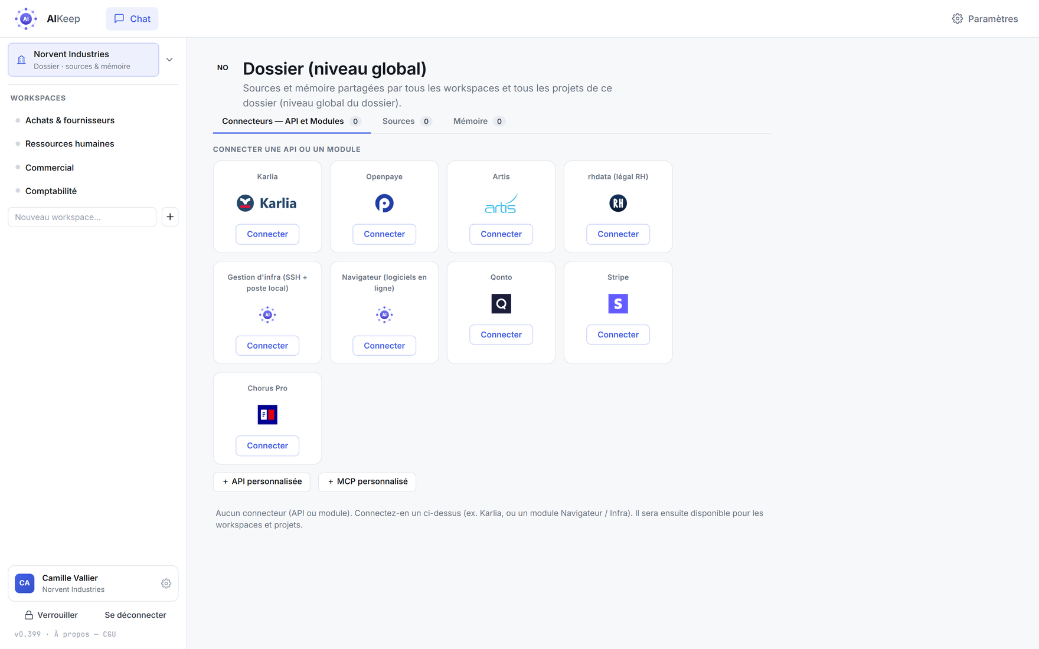Open user settings gear next to Camille Vallier

[x=166, y=584]
